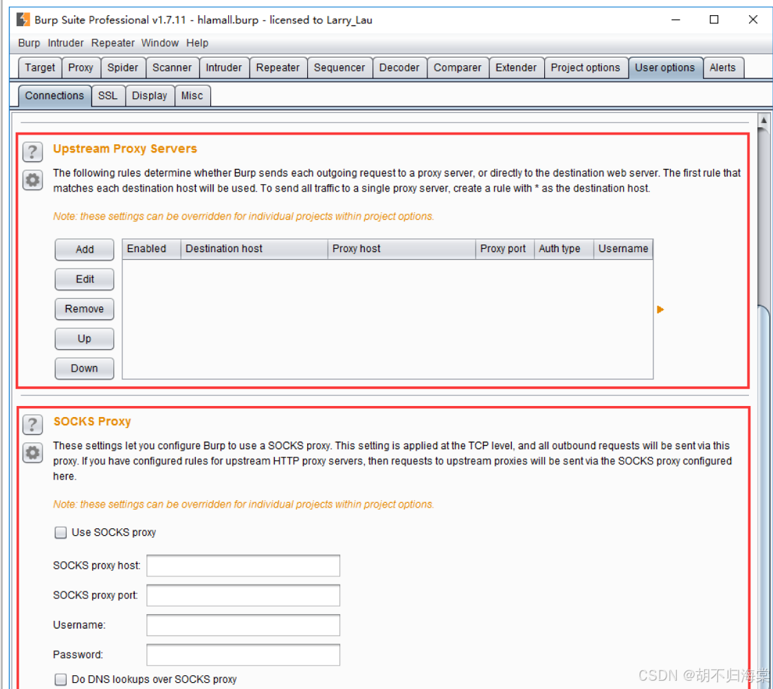Switch to the Sequencer tab

[339, 67]
